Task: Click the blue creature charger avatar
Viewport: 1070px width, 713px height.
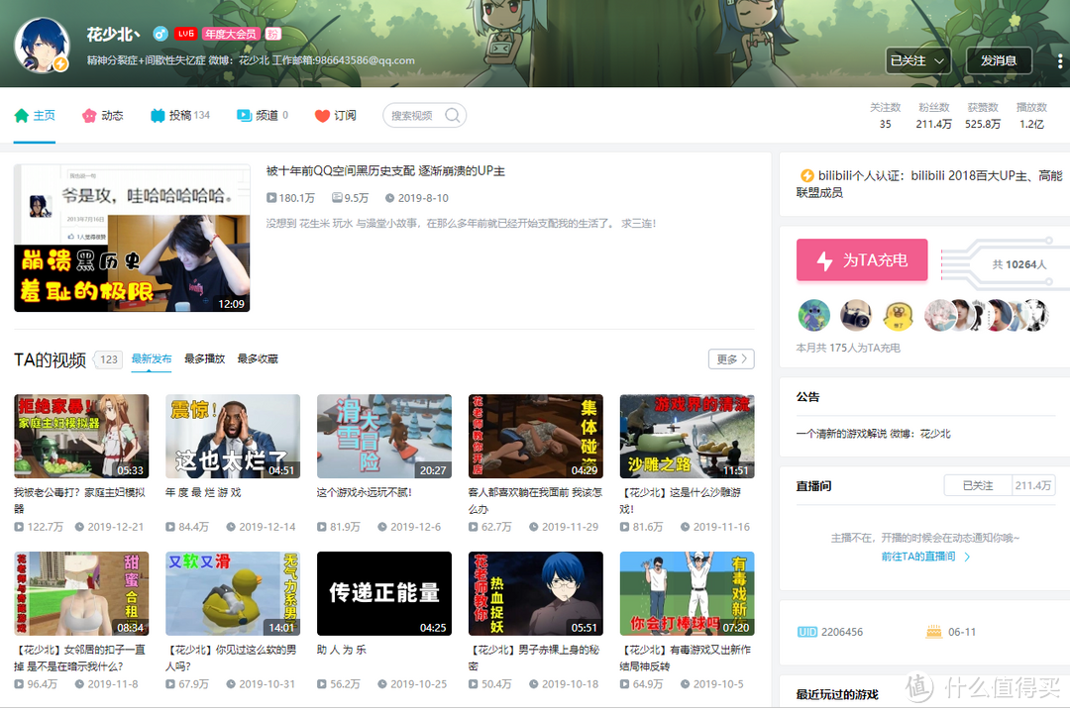Action: [x=814, y=315]
